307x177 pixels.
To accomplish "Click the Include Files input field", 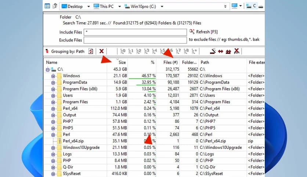I will tap(135, 32).
